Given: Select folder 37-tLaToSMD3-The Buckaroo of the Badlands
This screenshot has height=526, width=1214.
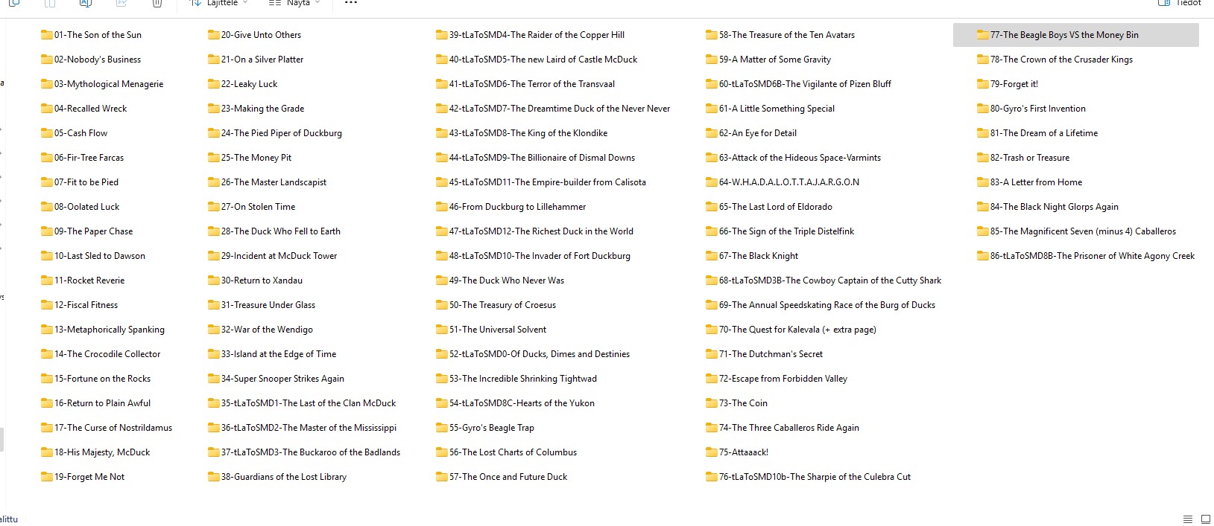Looking at the screenshot, I should [304, 452].
